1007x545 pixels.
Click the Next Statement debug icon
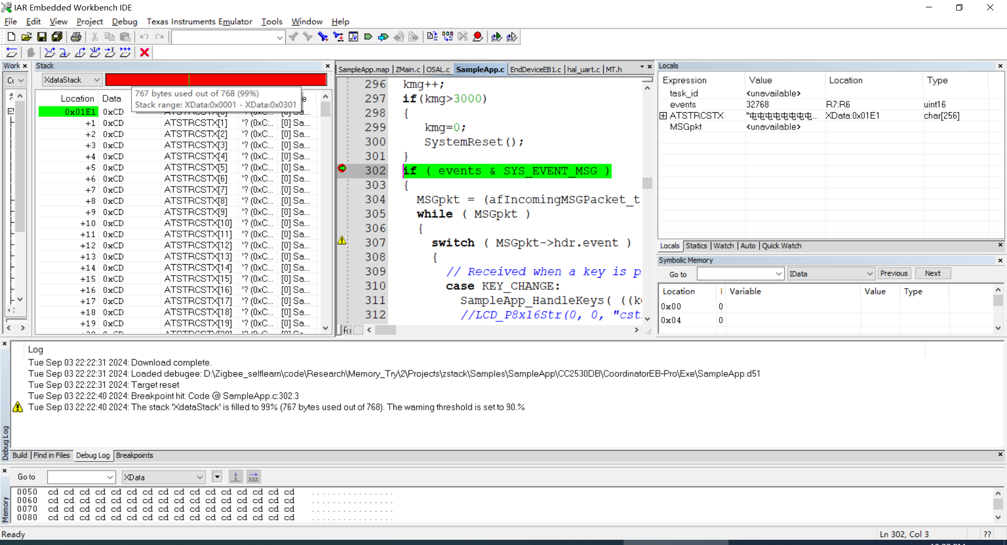(x=95, y=52)
